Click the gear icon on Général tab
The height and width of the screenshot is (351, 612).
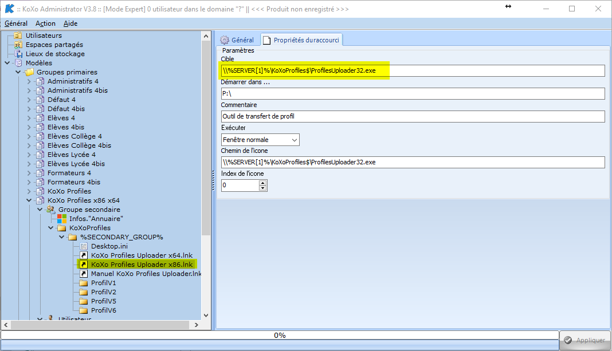pyautogui.click(x=225, y=40)
